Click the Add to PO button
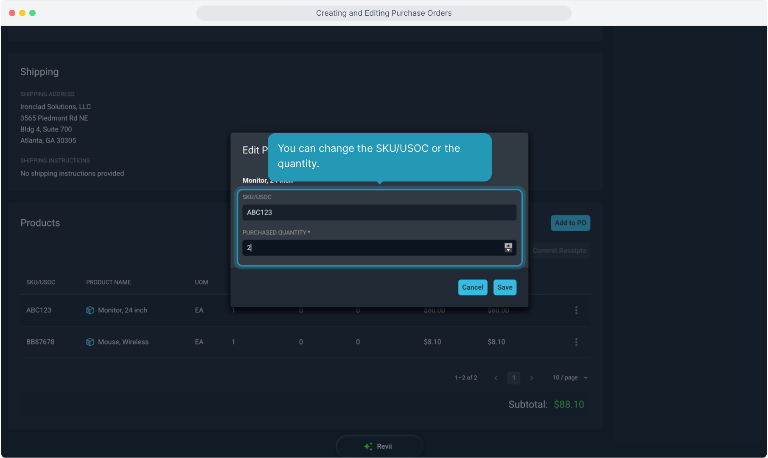 [570, 223]
